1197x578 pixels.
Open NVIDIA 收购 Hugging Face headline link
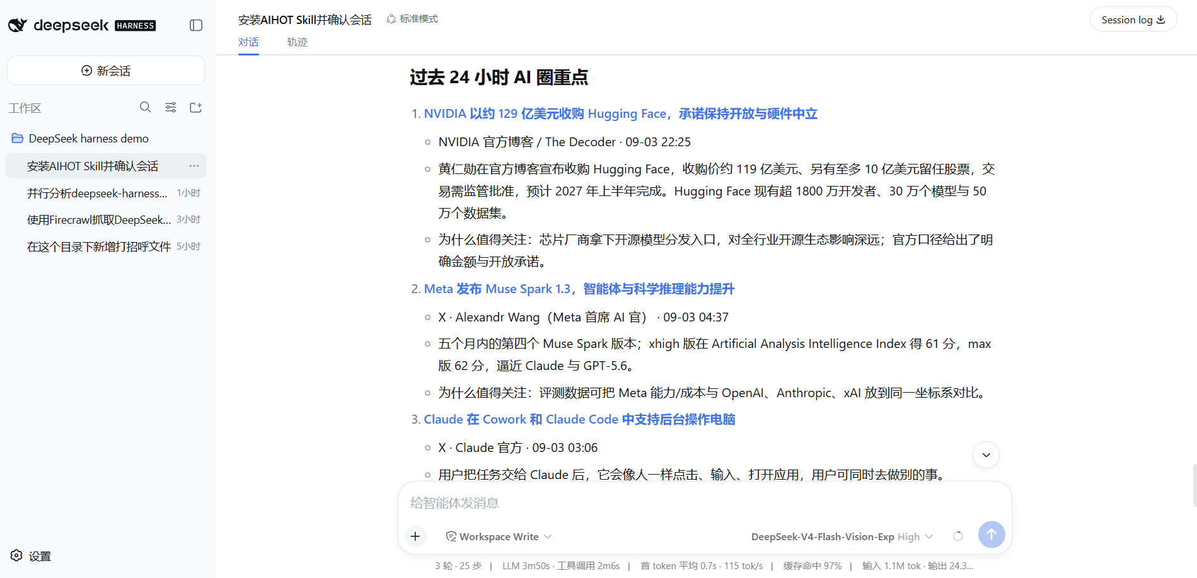[x=620, y=113]
